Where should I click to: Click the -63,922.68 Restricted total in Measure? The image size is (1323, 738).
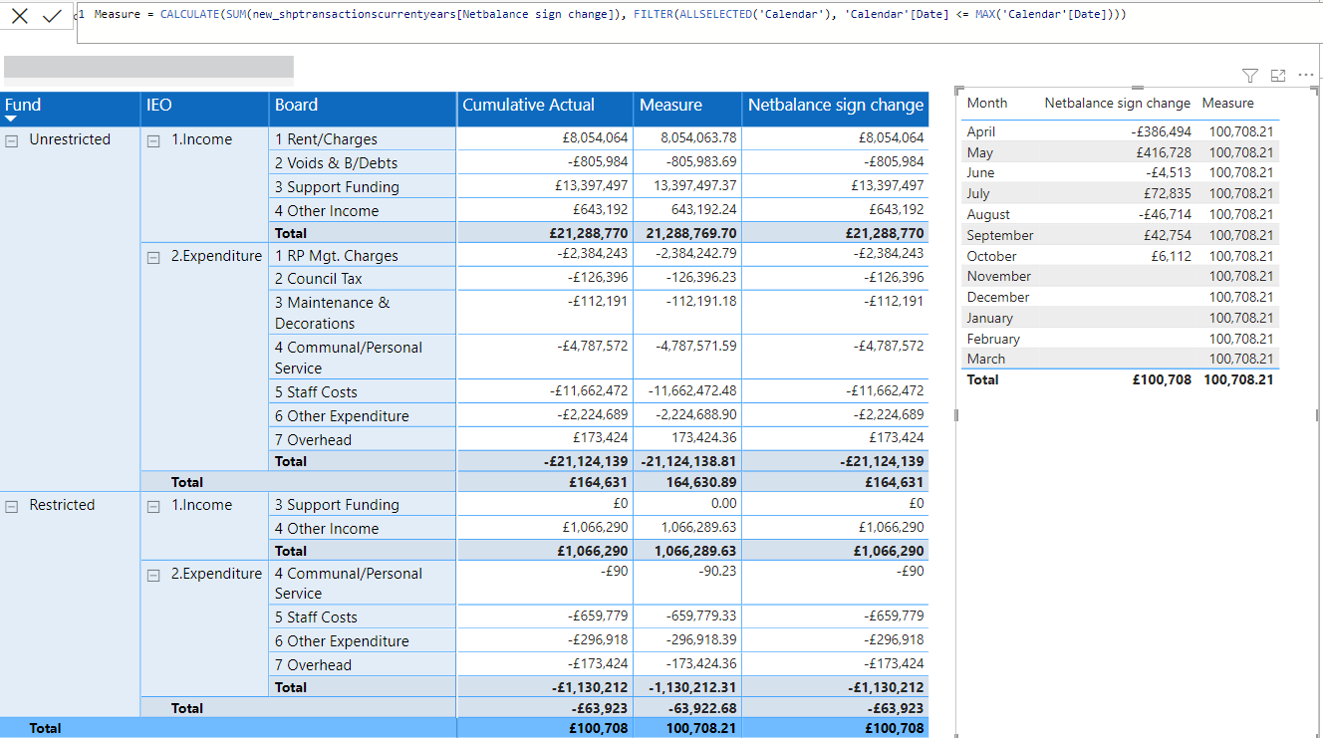click(x=701, y=708)
